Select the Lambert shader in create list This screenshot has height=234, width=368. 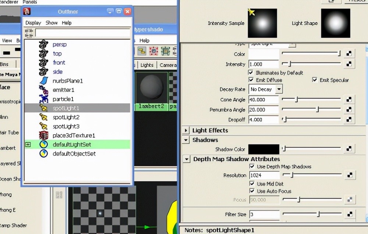(8, 148)
